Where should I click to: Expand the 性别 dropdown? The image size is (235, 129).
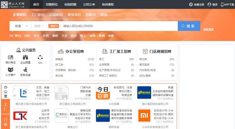(x=39, y=26)
